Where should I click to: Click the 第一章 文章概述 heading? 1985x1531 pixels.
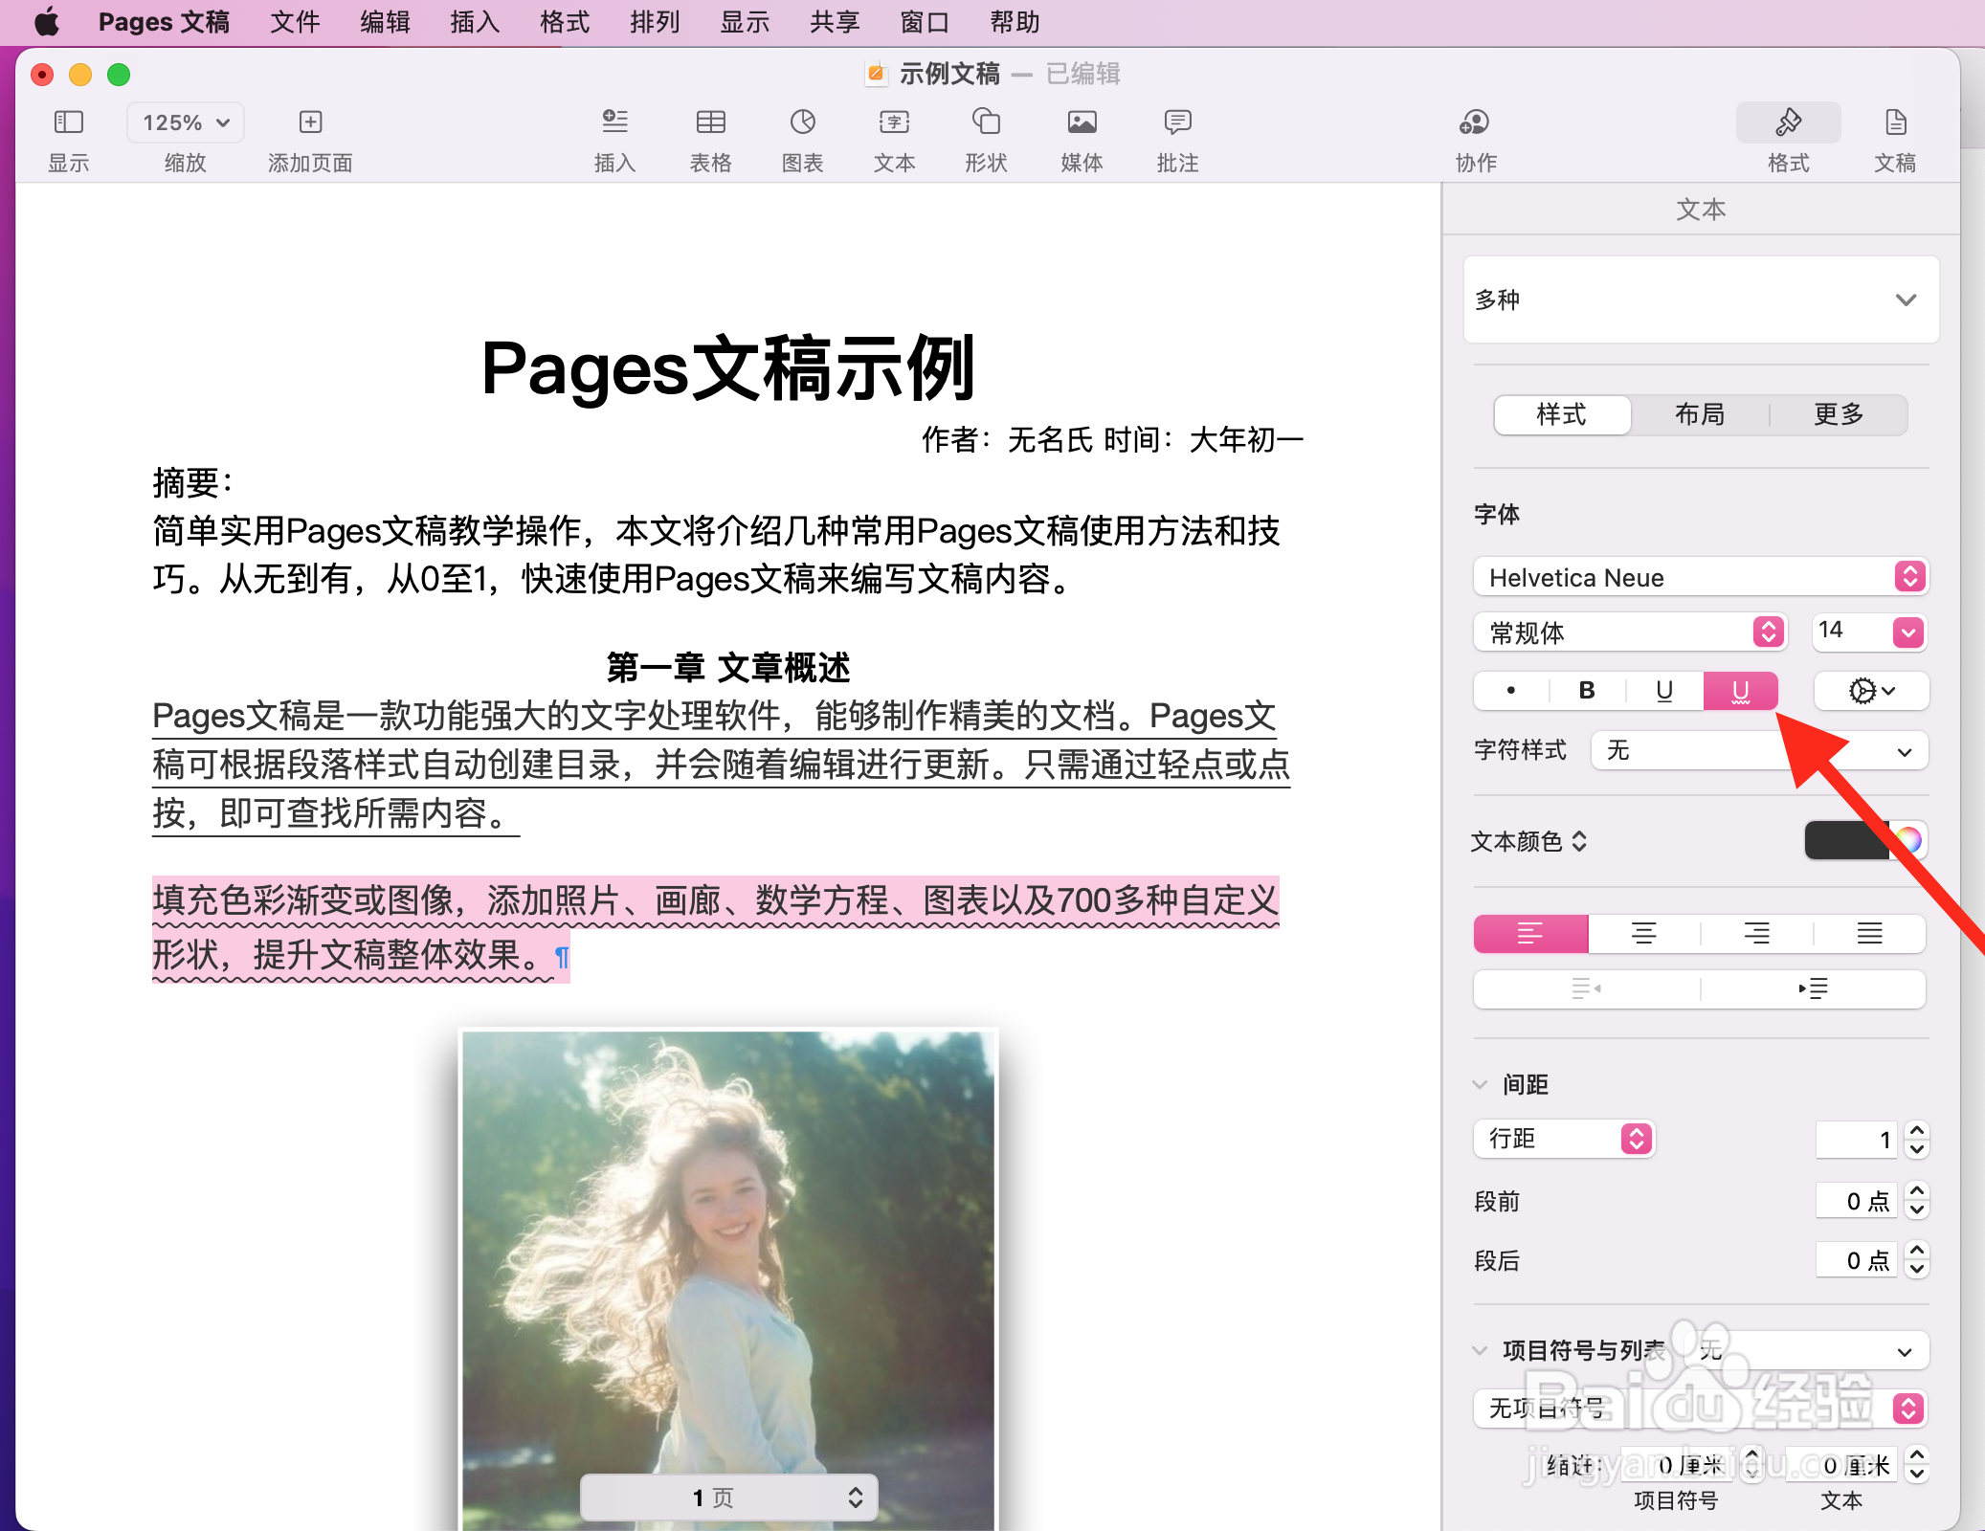tap(727, 667)
